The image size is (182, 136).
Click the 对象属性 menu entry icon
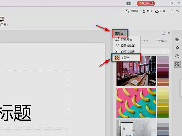117,39
